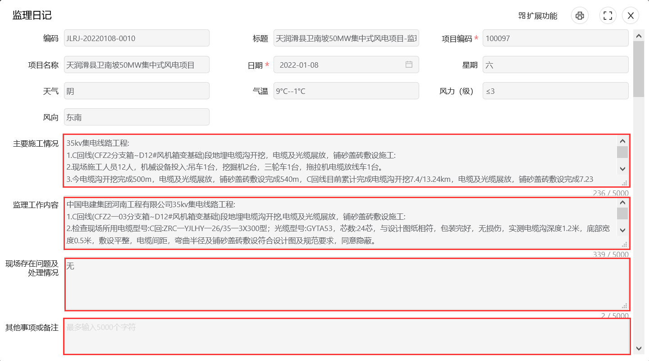The height and width of the screenshot is (361, 649).
Task: Click the 监理工作内容 label
Action: tap(36, 205)
